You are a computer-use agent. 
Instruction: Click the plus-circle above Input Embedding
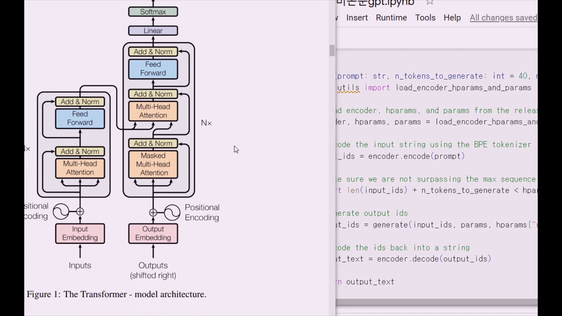tap(80, 212)
